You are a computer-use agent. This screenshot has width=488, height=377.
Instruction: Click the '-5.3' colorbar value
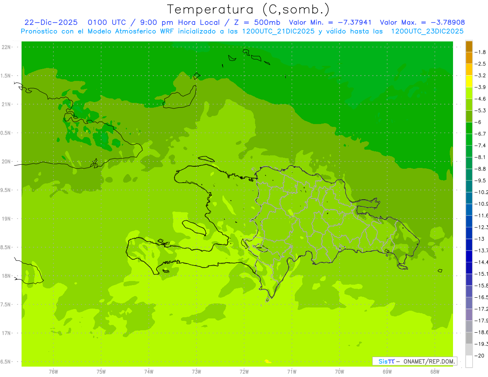[480, 110]
